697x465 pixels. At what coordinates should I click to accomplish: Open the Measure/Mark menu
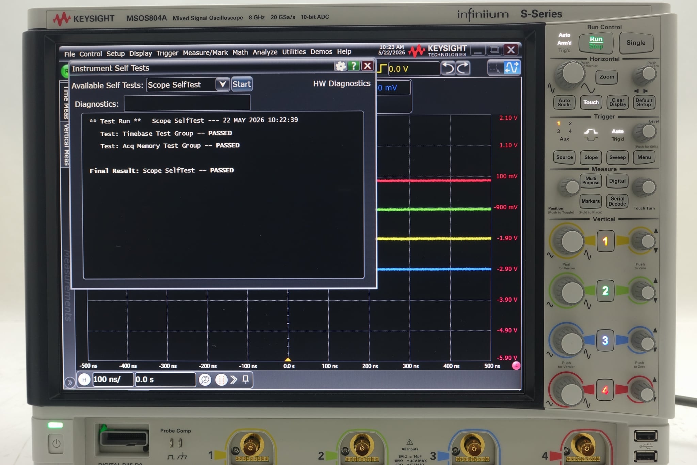pyautogui.click(x=205, y=53)
